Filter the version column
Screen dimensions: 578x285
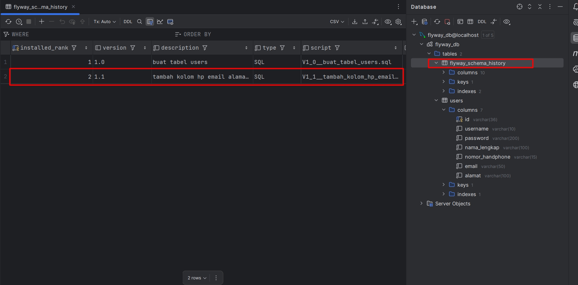point(133,48)
